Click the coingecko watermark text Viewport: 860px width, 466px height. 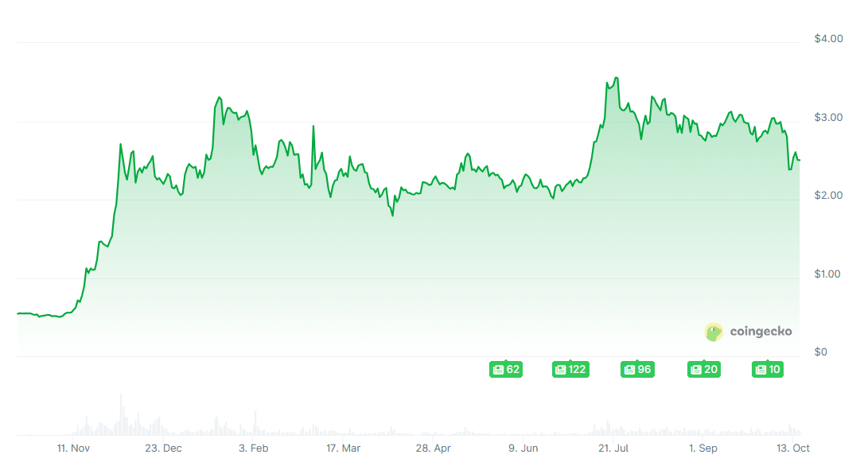click(761, 332)
